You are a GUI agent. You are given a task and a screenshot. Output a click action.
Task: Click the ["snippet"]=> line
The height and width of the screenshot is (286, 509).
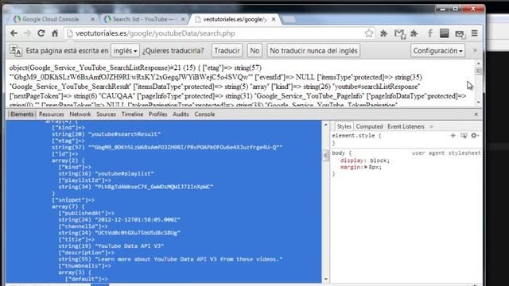point(73,200)
